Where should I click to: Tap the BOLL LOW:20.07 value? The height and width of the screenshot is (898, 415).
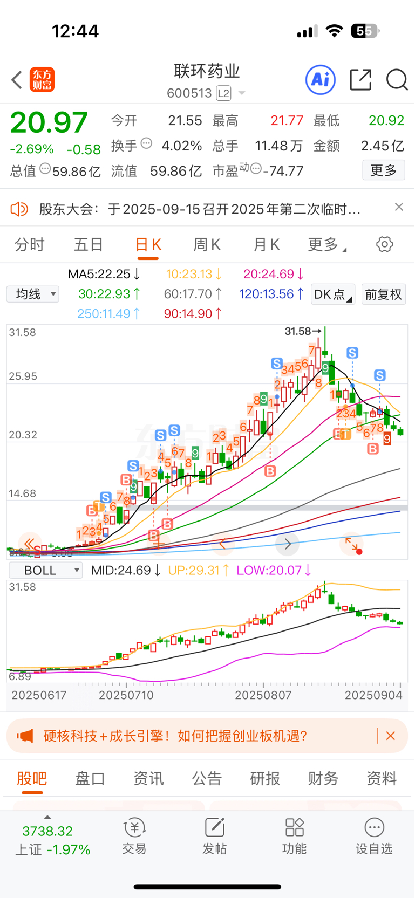[274, 570]
